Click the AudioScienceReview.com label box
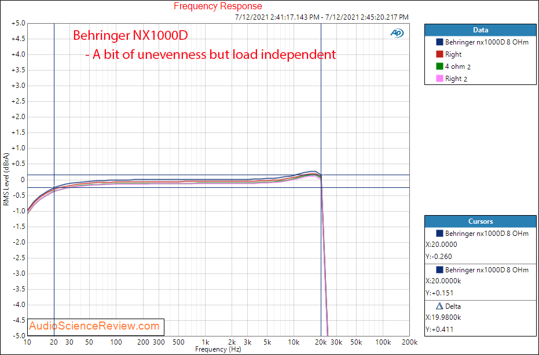539x355 pixels. pos(96,327)
